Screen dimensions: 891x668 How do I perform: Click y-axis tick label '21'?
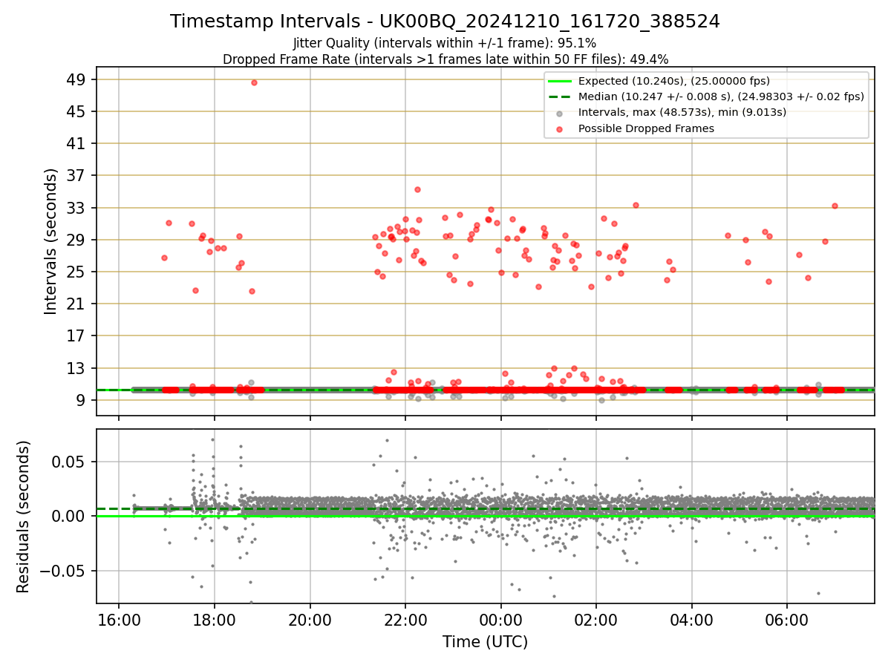pos(77,304)
